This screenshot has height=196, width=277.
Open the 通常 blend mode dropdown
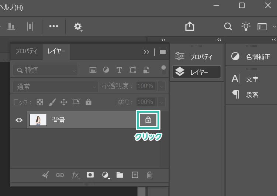tap(55, 86)
